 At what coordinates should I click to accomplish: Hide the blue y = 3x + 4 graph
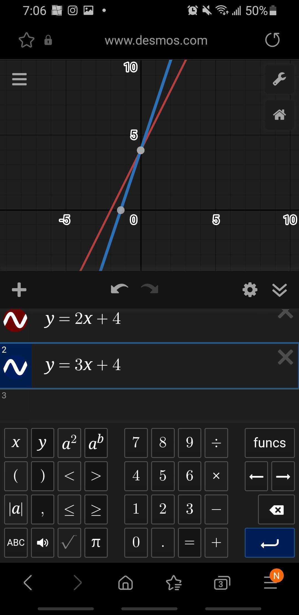coord(15,367)
